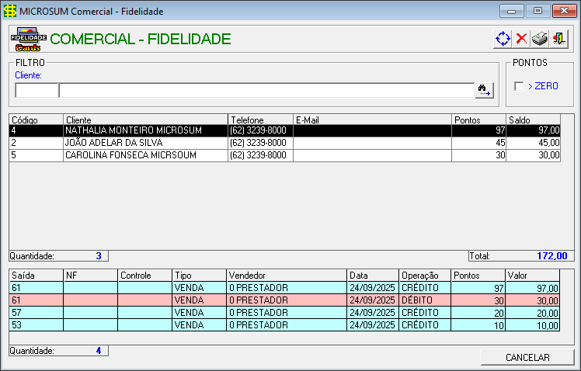This screenshot has width=581, height=371.
Task: Click the Saldo column header
Action: pos(533,120)
